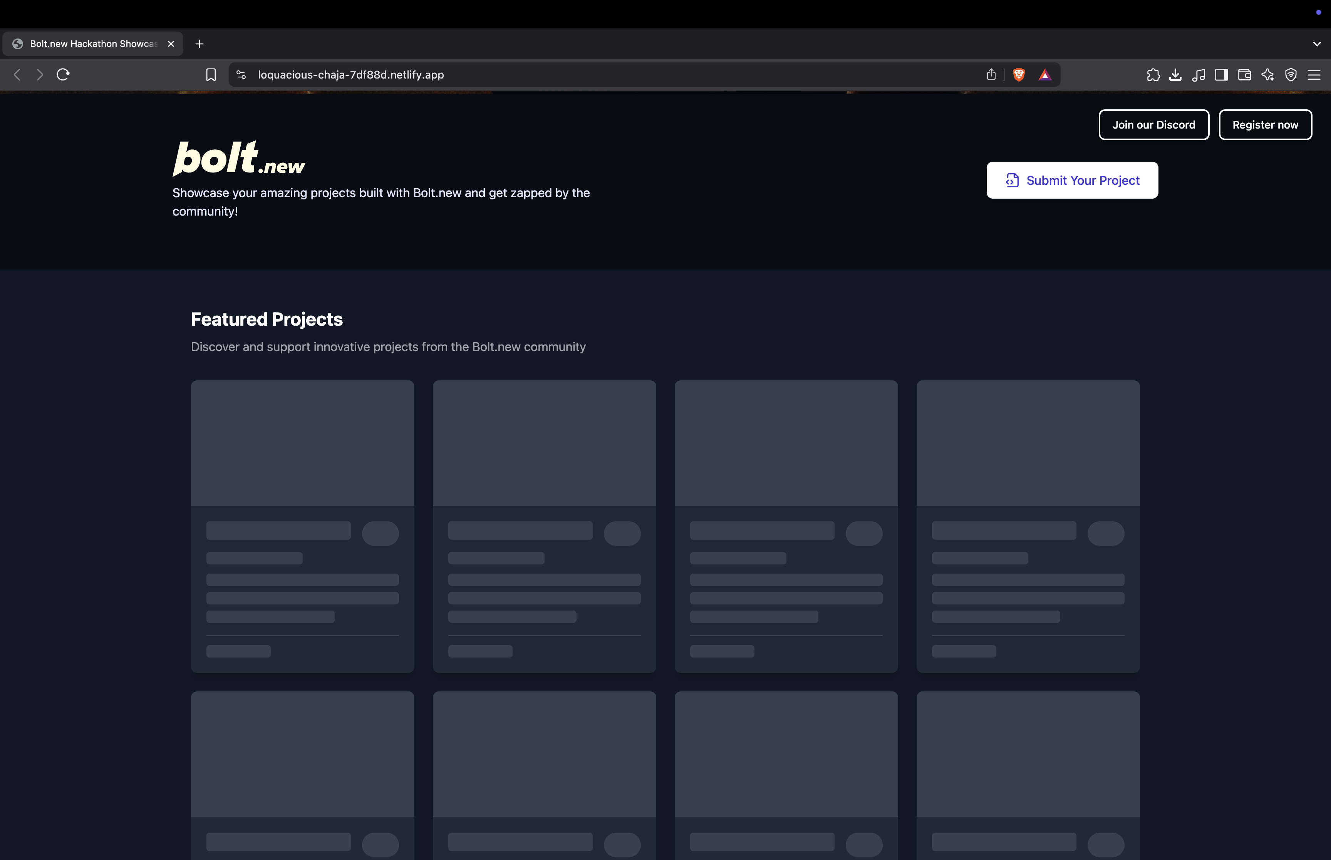Toggle the sidebar panel icon
This screenshot has width=1331, height=860.
pyautogui.click(x=1221, y=75)
